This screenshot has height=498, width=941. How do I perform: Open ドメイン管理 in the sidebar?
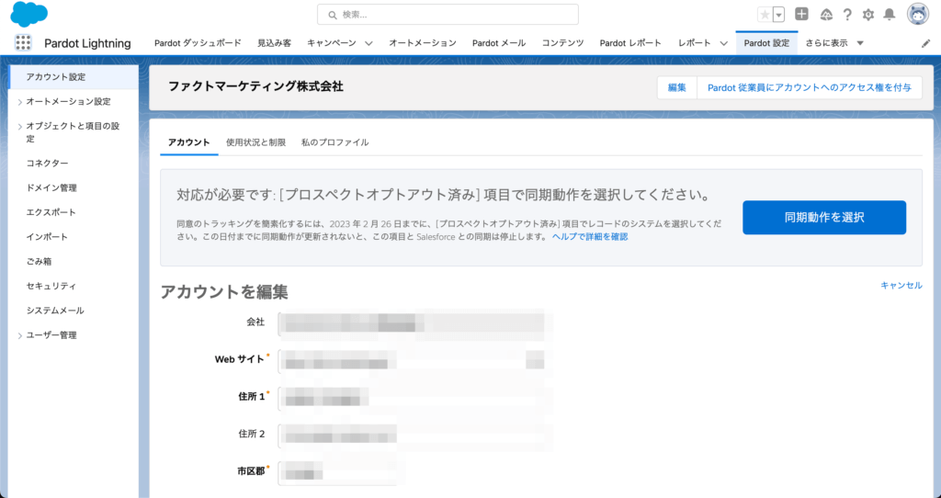pos(51,187)
